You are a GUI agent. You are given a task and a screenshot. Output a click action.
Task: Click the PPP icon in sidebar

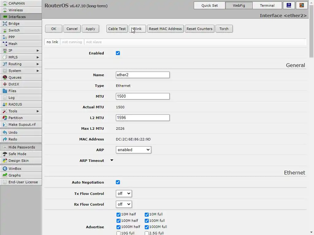point(5,37)
